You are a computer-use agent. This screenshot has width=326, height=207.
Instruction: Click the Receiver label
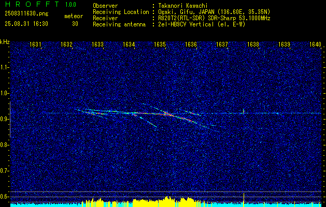click(x=105, y=18)
